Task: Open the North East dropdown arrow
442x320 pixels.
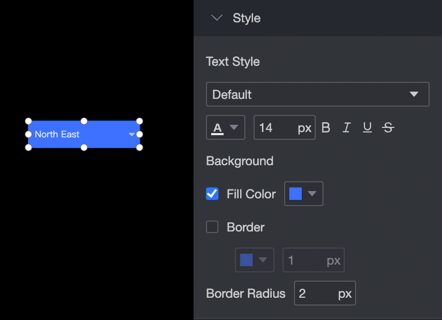Action: 131,135
